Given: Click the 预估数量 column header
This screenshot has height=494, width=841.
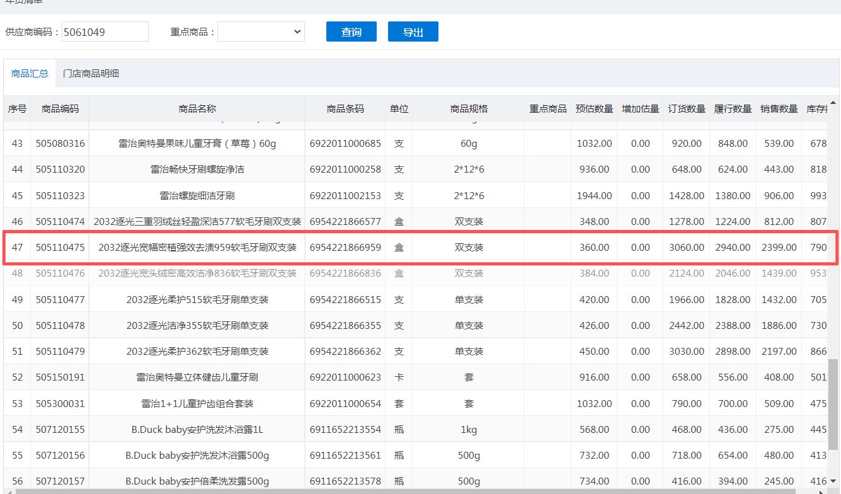Looking at the screenshot, I should [594, 108].
